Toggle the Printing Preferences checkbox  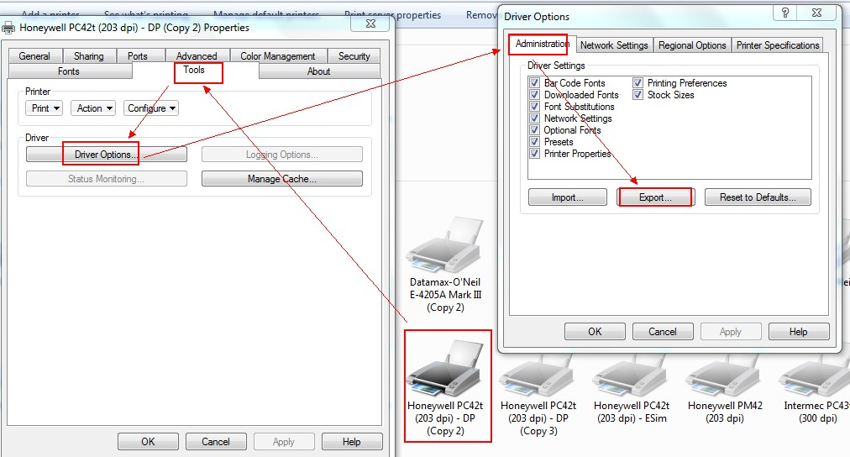click(638, 83)
